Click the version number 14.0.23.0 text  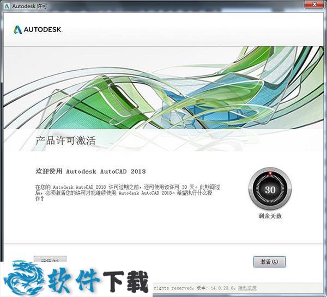pyautogui.click(x=223, y=288)
